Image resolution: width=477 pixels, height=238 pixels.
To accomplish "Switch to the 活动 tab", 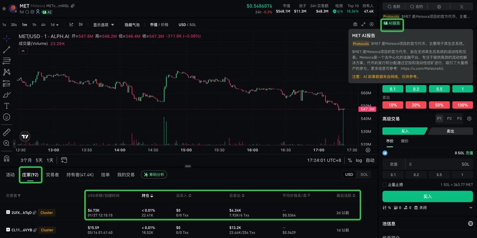I will pyautogui.click(x=10, y=175).
